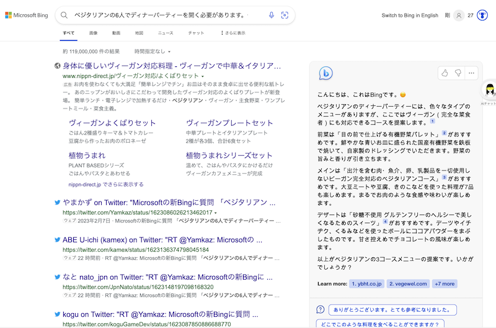Expand さらに表示 more tabs menu
496x328 pixels.
click(x=233, y=33)
